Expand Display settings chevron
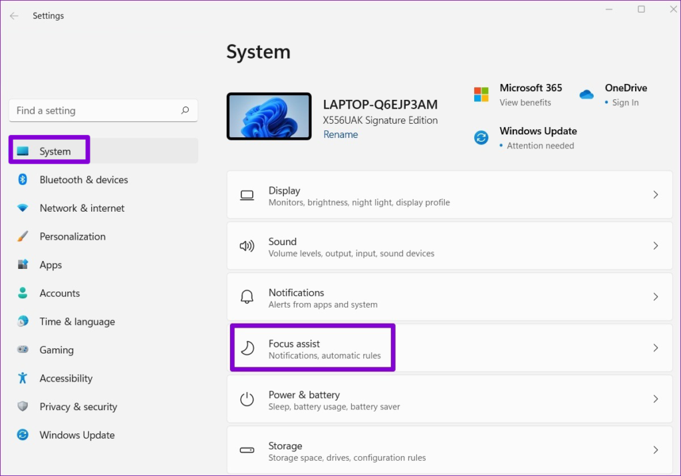The width and height of the screenshot is (681, 476). tap(655, 195)
